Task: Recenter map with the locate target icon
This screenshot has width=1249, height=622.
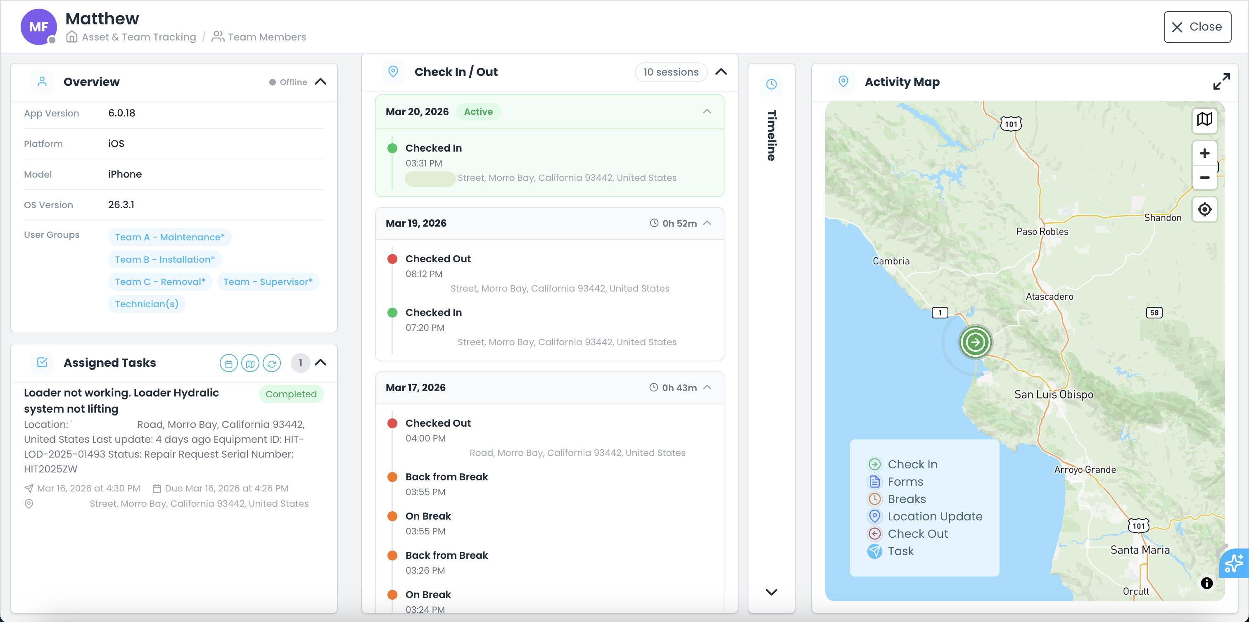Action: point(1204,210)
